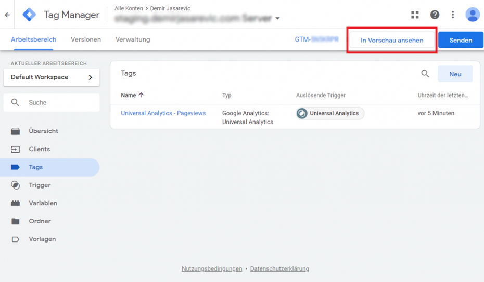Click Demir Jasarevic in breadcrumb

click(x=170, y=8)
